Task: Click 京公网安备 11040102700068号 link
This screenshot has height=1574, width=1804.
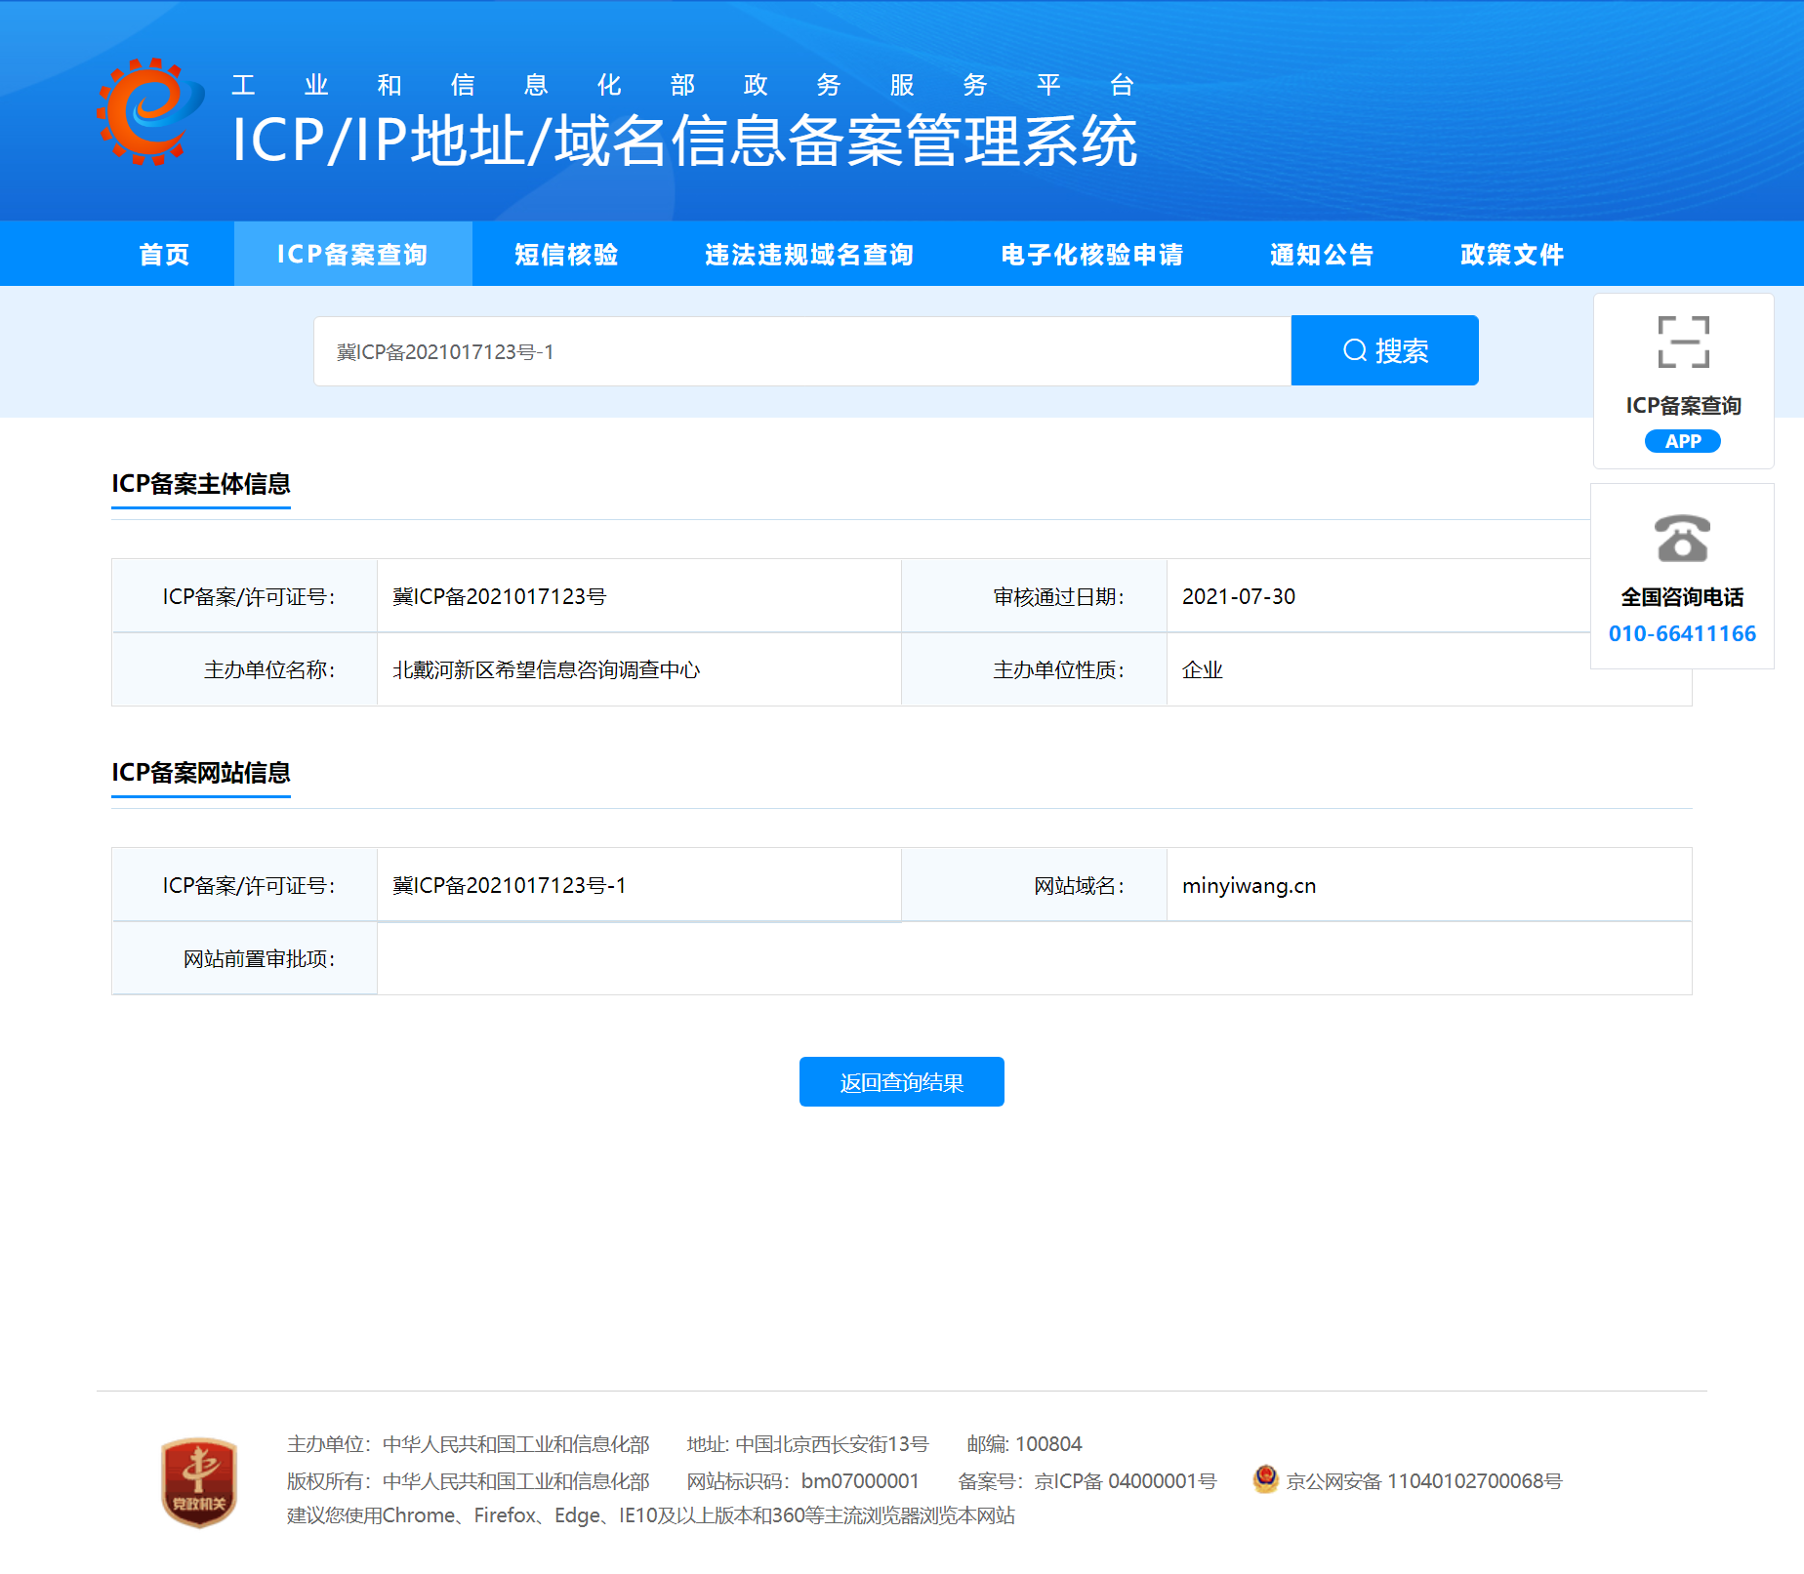Action: click(1423, 1481)
